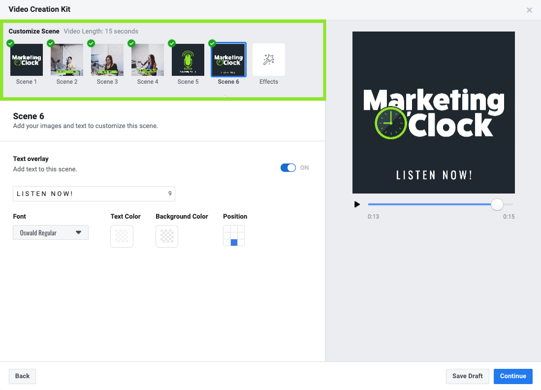Click Save Draft
541x390 pixels.
[467, 376]
